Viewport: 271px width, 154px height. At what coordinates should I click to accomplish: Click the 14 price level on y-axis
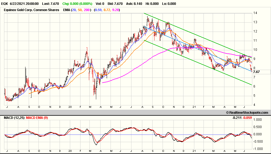click(255, 13)
